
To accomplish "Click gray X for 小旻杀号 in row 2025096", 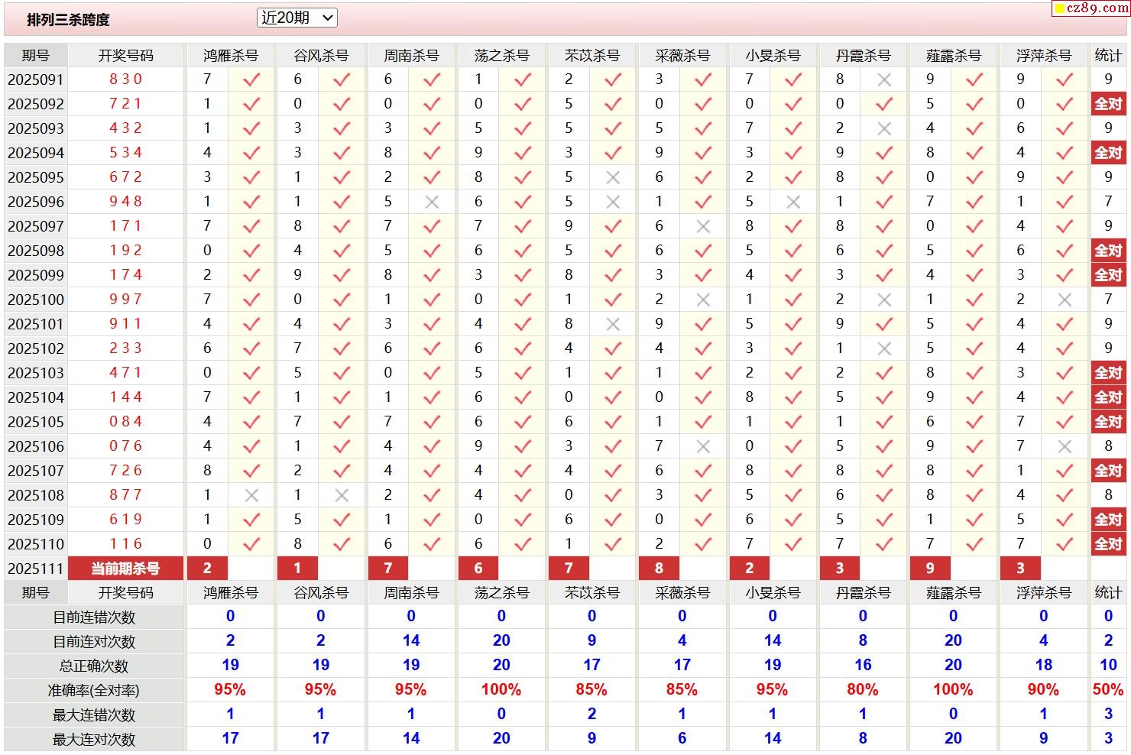I will click(793, 202).
